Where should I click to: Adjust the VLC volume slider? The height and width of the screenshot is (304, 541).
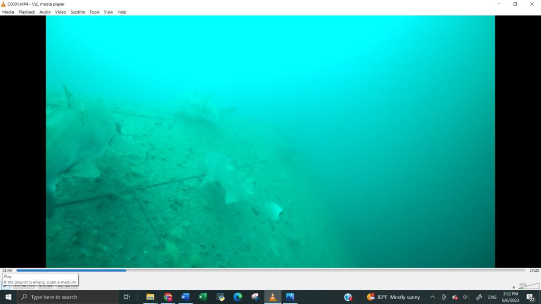click(x=528, y=286)
